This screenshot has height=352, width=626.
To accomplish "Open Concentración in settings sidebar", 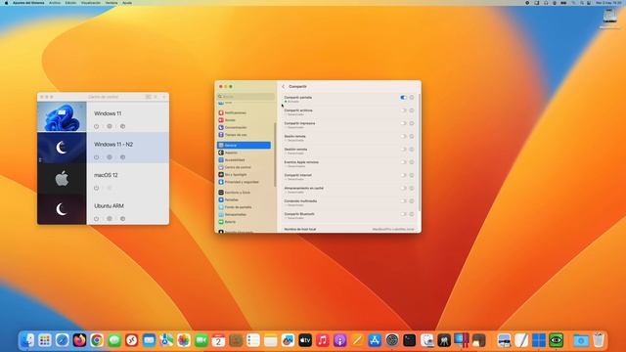I will pos(244,128).
